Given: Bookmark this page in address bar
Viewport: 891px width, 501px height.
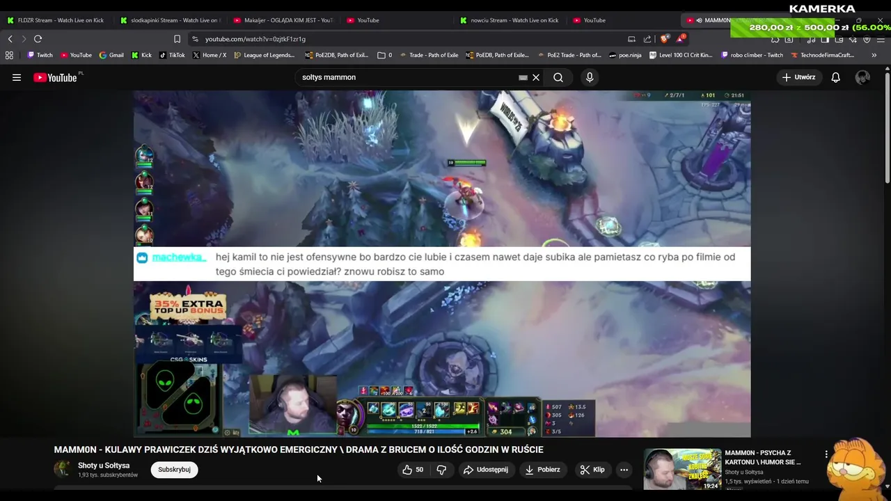Looking at the screenshot, I should coord(177,39).
